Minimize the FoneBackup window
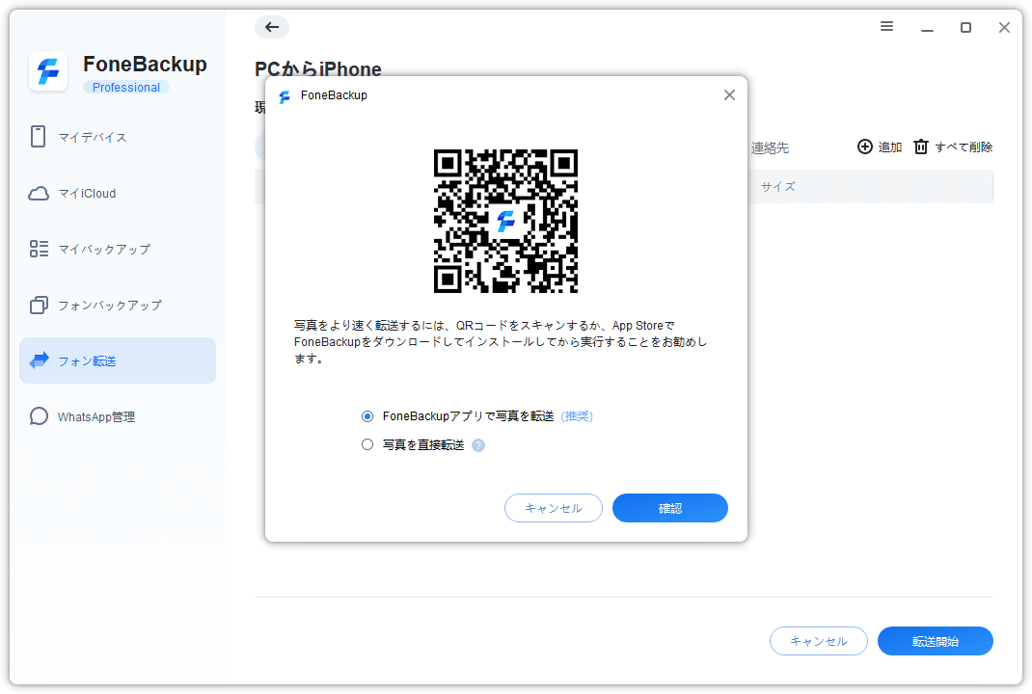The height and width of the screenshot is (694, 1032). 927,28
